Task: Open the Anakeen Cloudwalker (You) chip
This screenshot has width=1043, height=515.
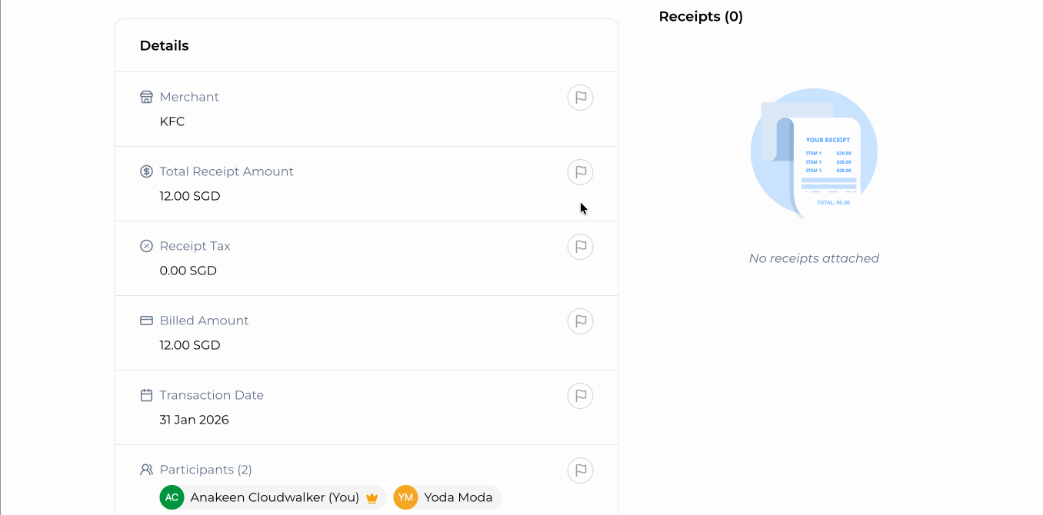Action: pyautogui.click(x=275, y=497)
